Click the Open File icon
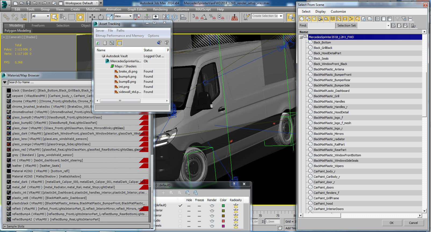 coord(22,3)
